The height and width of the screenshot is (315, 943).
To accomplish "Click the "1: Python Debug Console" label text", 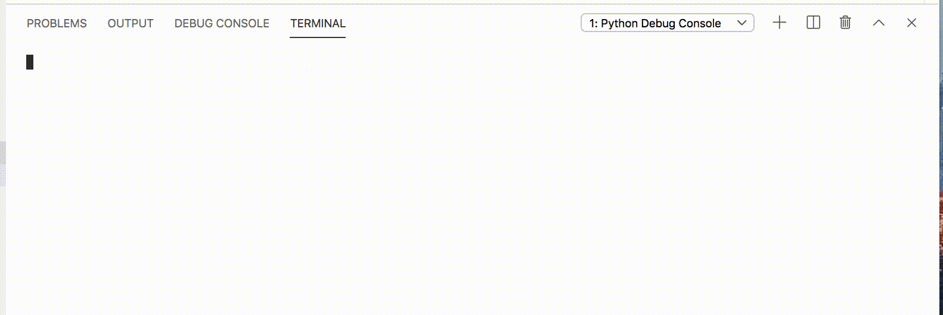I will (x=654, y=23).
